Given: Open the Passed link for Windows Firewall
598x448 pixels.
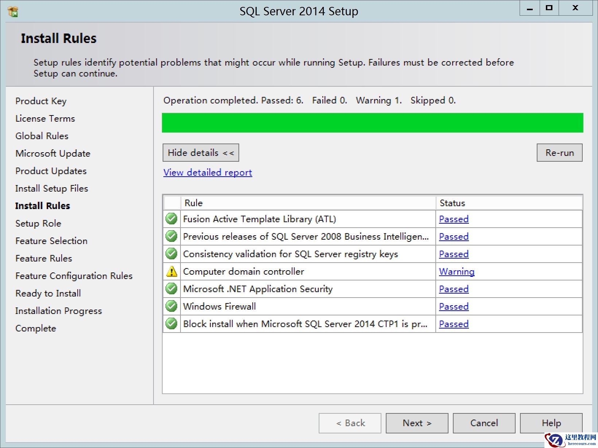Looking at the screenshot, I should [x=453, y=306].
